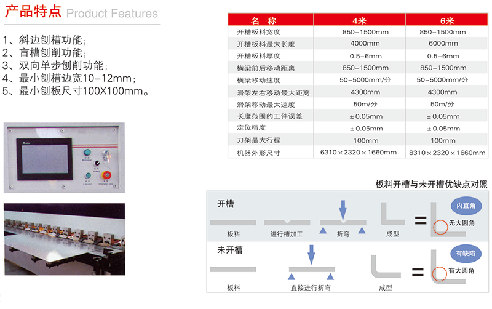Click the equals sign in 开槽 row

pos(421,220)
